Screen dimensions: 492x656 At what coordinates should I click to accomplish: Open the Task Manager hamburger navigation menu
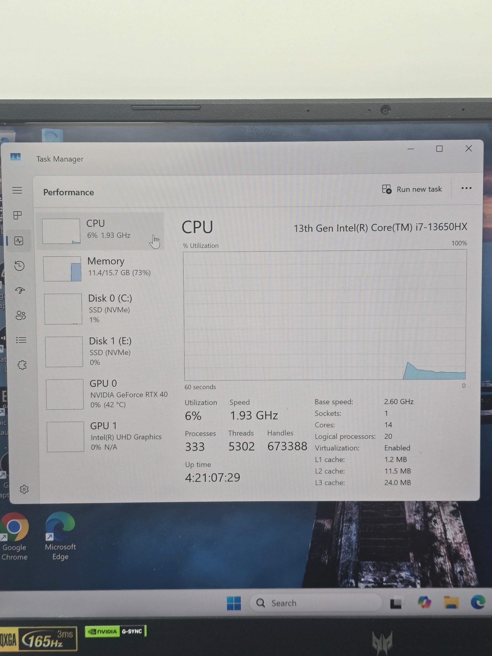point(17,190)
